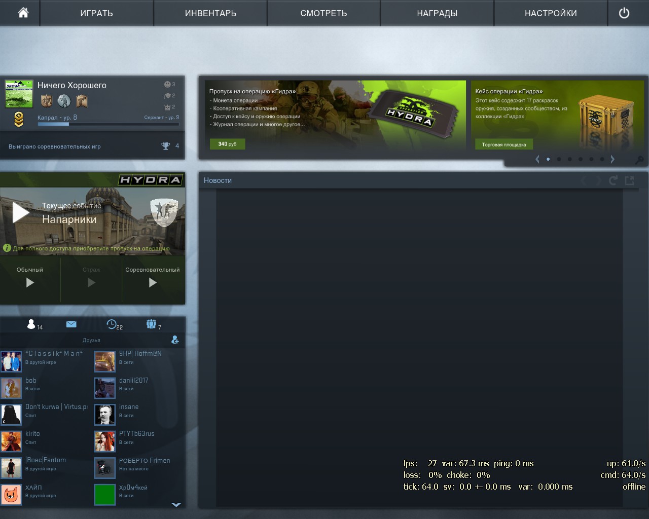Click the leader crown commendation icon
This screenshot has width=649, height=519.
click(167, 107)
